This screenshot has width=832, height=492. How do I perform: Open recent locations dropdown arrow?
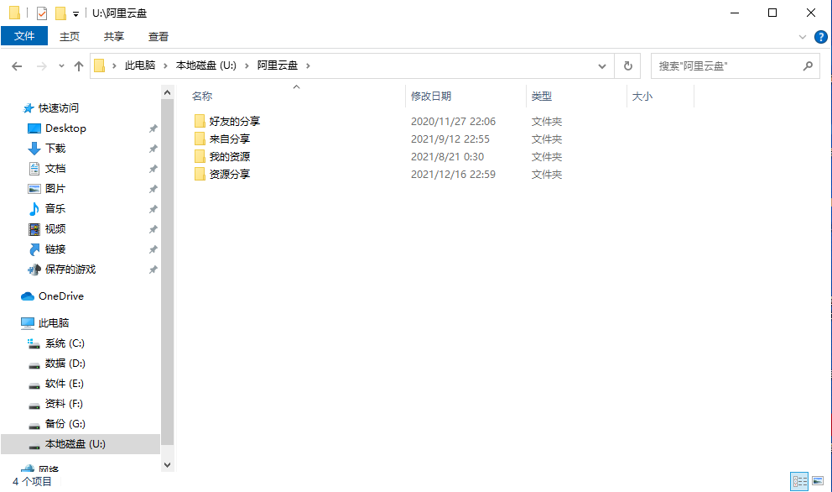click(61, 65)
